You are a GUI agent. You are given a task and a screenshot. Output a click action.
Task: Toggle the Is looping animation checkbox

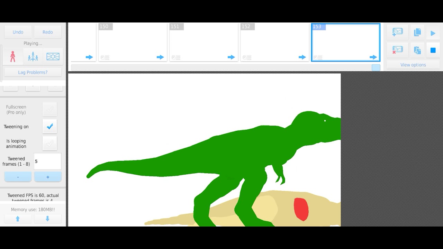point(50,143)
